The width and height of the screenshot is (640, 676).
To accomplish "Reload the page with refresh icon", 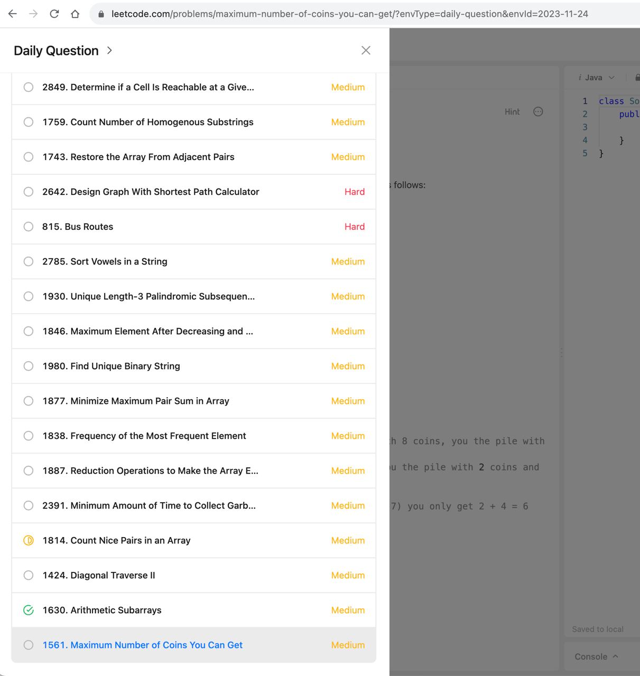I will 54,14.
